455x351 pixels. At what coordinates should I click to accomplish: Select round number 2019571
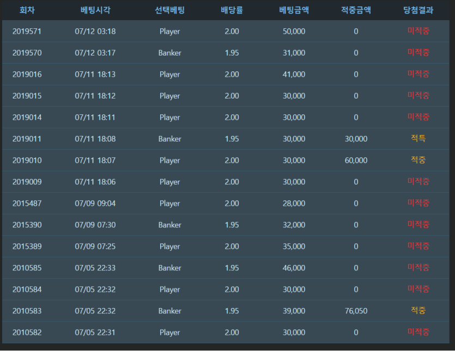27,32
